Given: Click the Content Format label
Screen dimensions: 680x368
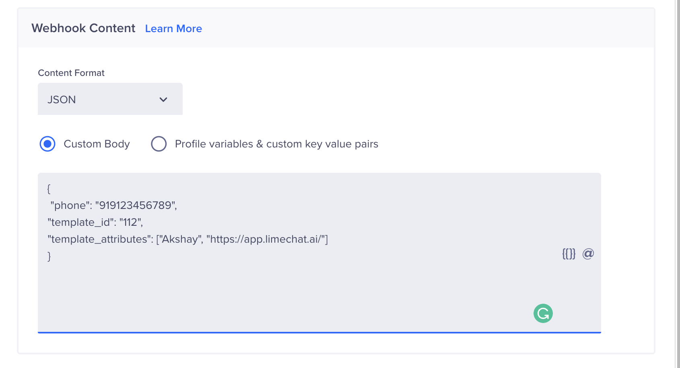Looking at the screenshot, I should coord(71,73).
